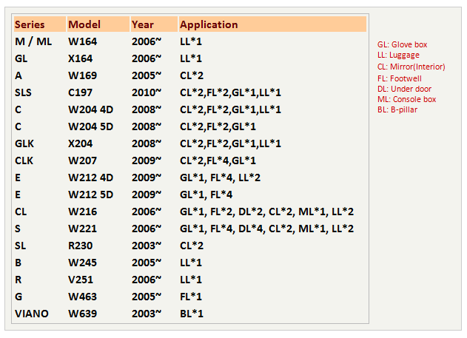Select the CLK series cell
Image resolution: width=467 pixels, height=338 pixels.
[x=24, y=160]
